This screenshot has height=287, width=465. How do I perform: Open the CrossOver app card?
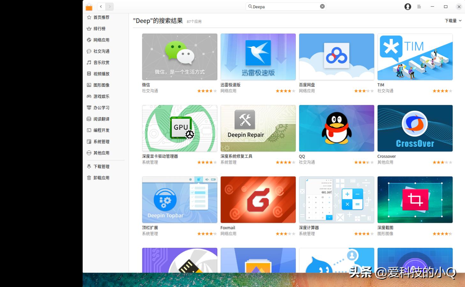click(415, 128)
